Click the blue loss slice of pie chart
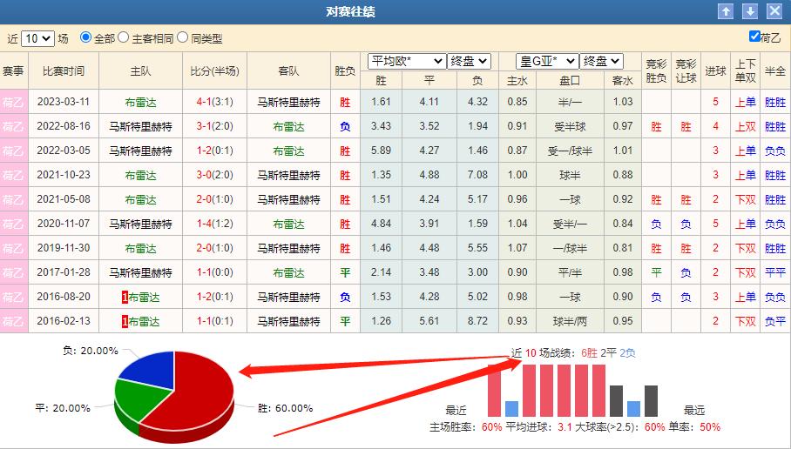The width and height of the screenshot is (791, 449). pyautogui.click(x=150, y=371)
